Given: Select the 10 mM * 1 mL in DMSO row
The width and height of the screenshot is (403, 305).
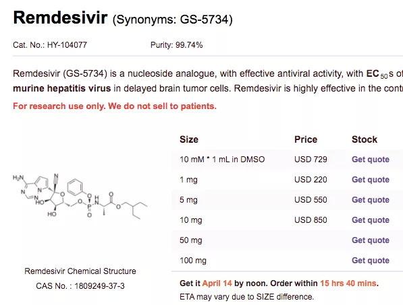Looking at the screenshot, I should point(287,160).
